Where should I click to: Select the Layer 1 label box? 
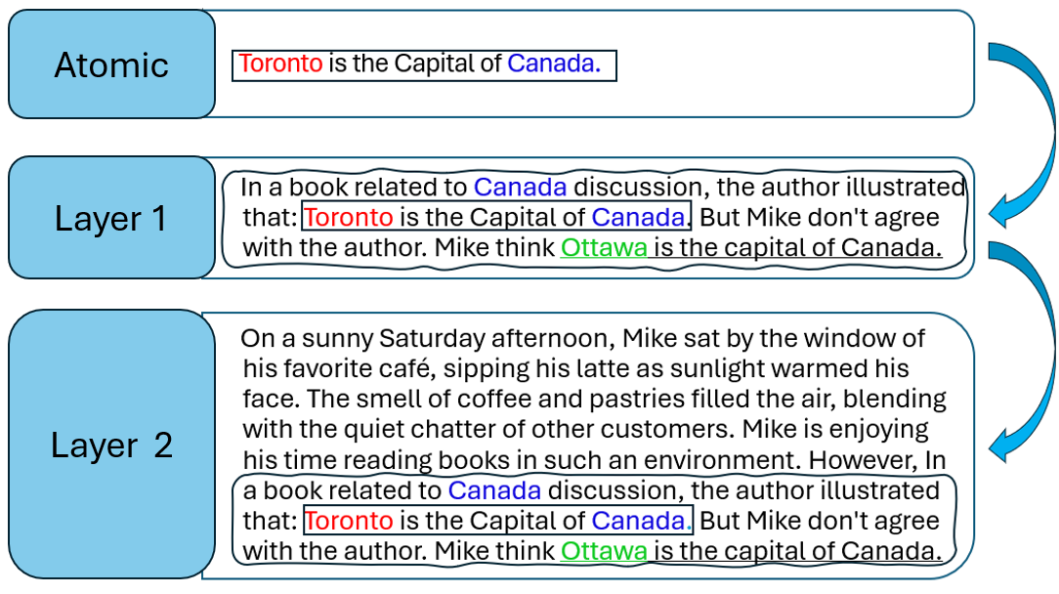(x=111, y=218)
